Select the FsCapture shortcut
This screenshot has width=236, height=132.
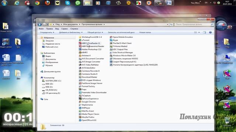(85, 96)
